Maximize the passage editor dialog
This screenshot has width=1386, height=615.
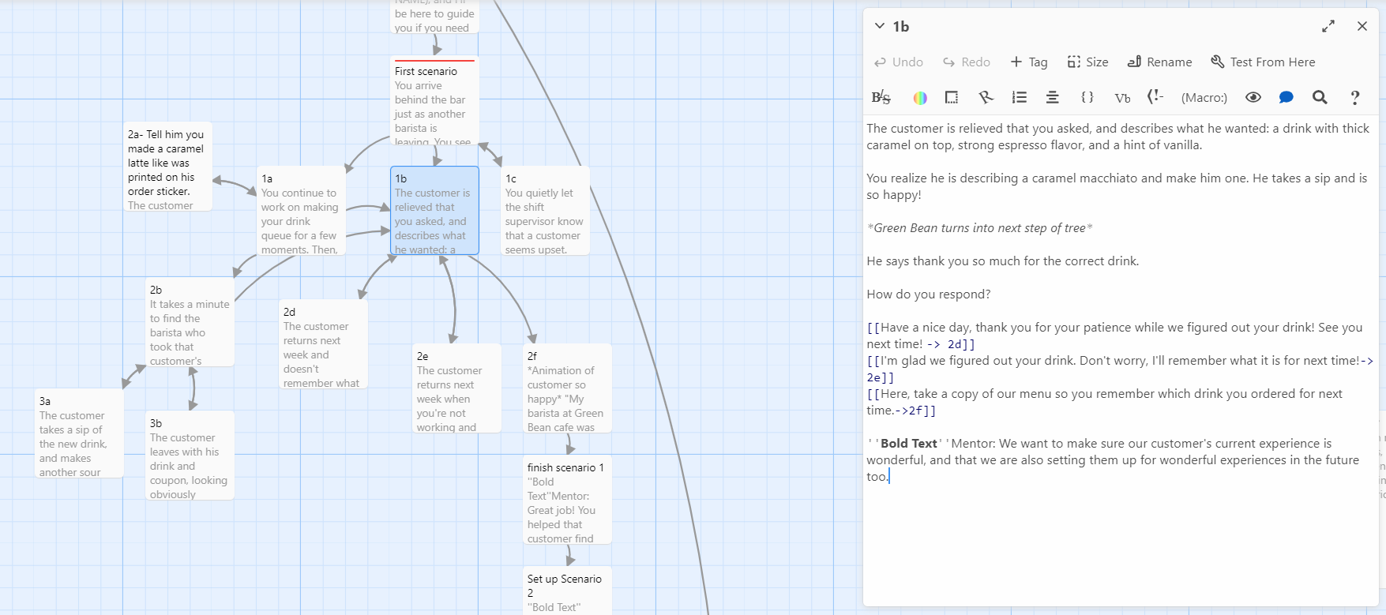pos(1328,26)
